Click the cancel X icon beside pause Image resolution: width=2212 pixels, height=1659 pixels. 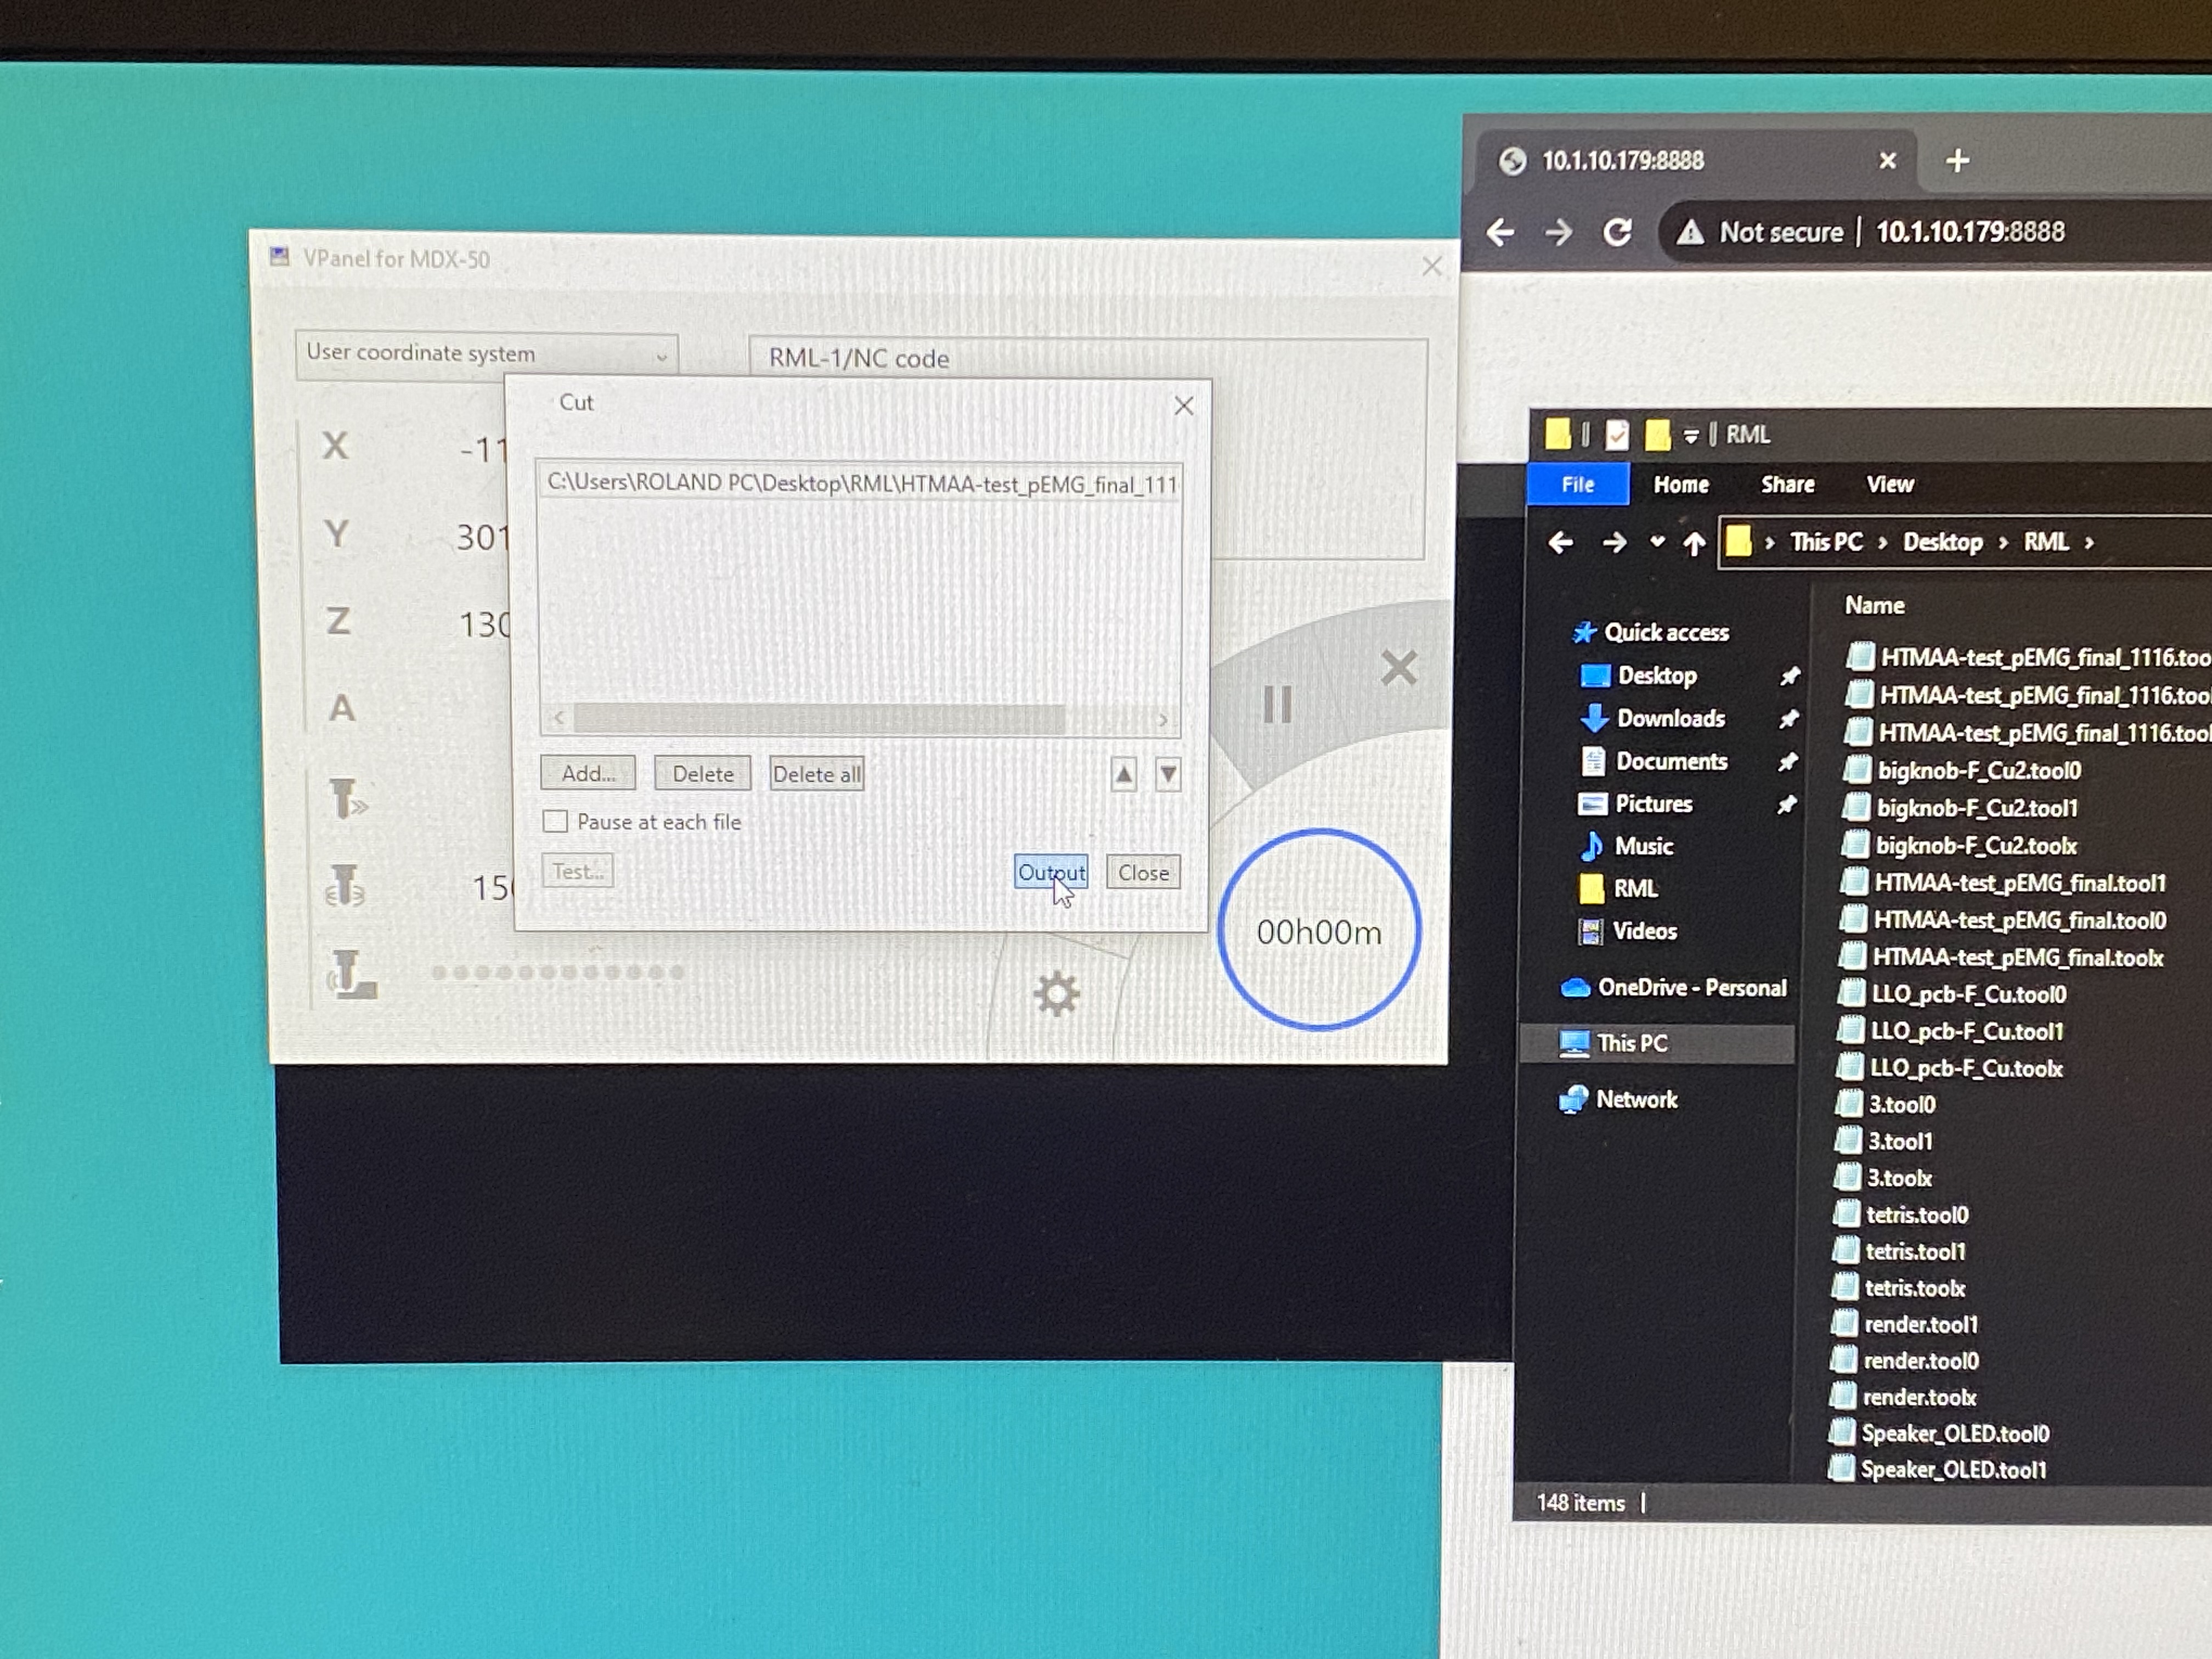point(1398,668)
